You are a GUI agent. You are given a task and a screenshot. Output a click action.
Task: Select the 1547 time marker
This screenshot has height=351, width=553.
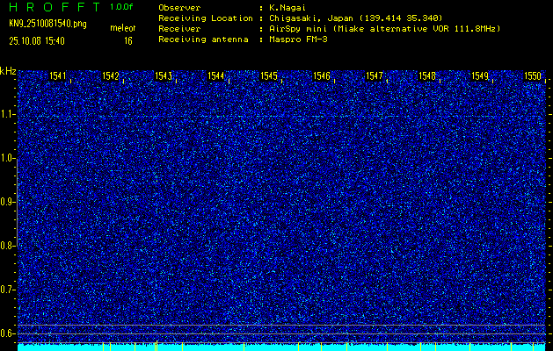(375, 76)
